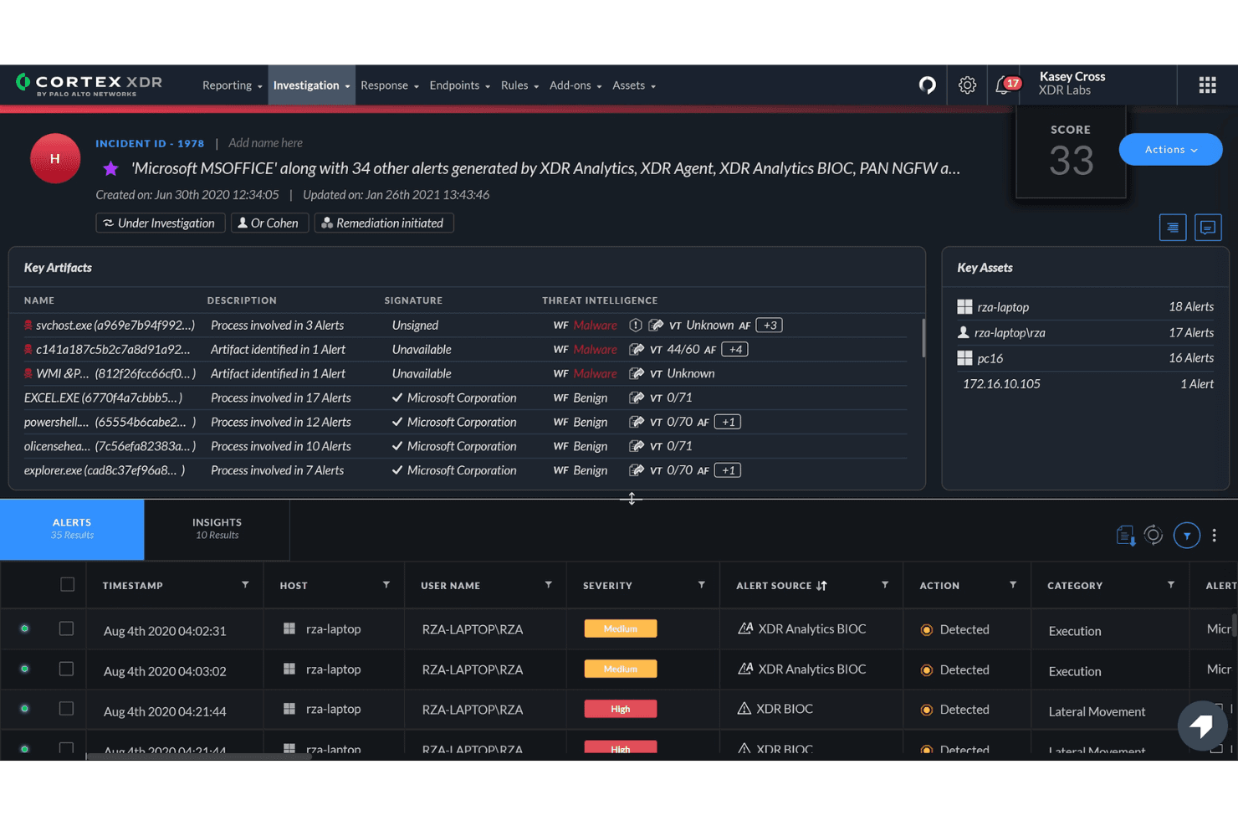Click the VT link icon on svchost.exe row
The height and width of the screenshot is (826, 1238).
point(656,325)
